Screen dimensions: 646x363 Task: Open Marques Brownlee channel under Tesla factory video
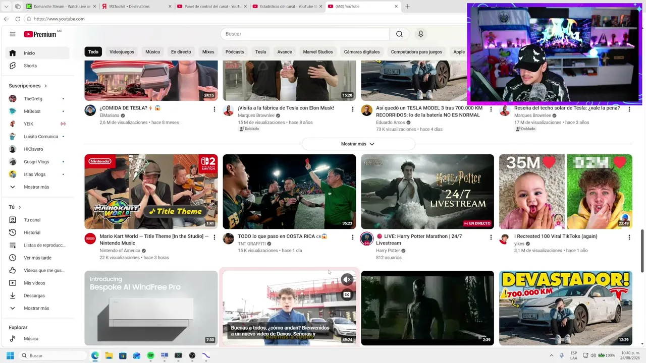256,115
